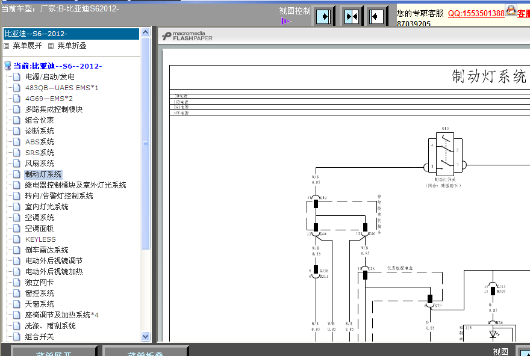Open the 风扇系统 diagram
The image size is (530, 356).
[x=39, y=164]
